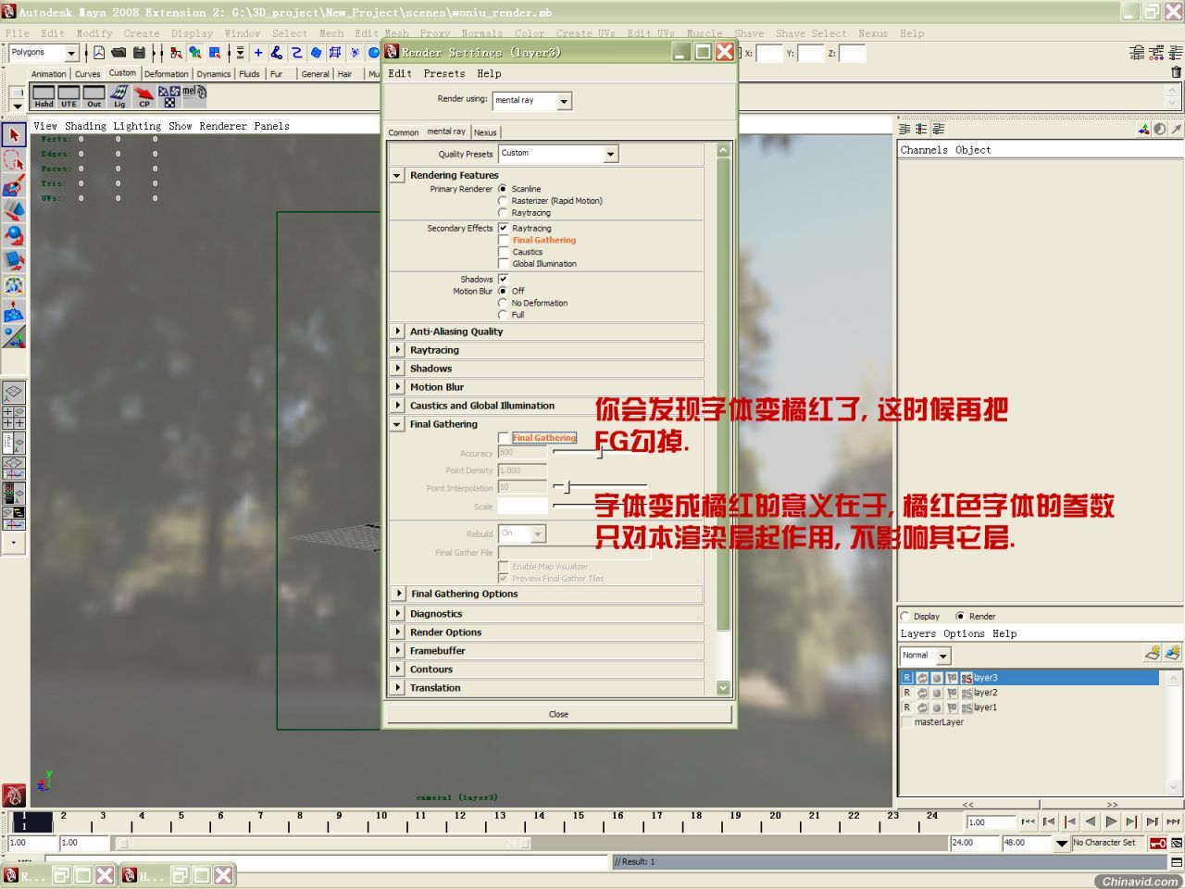Go to start of playback range
Image resolution: width=1185 pixels, height=889 pixels.
tap(1029, 821)
